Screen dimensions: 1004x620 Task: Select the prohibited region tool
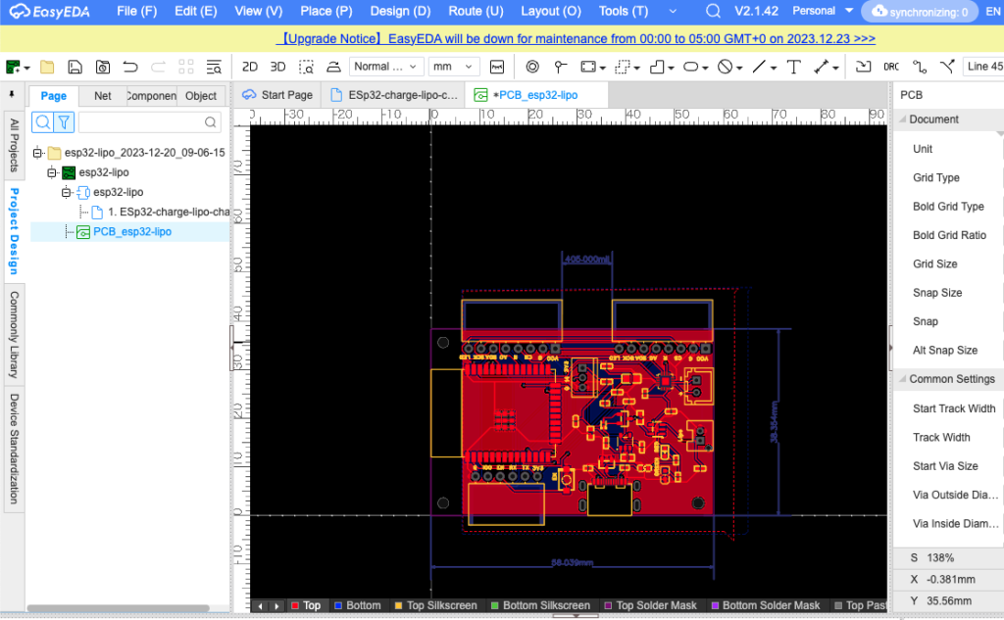[x=725, y=67]
